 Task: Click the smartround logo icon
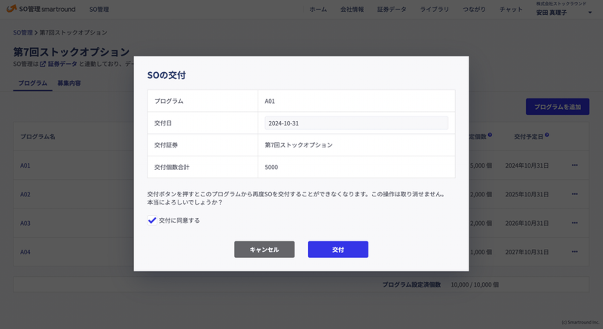[12, 9]
